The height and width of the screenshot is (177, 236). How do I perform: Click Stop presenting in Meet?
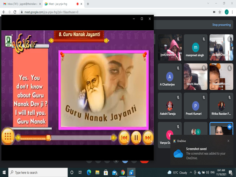click(x=222, y=25)
